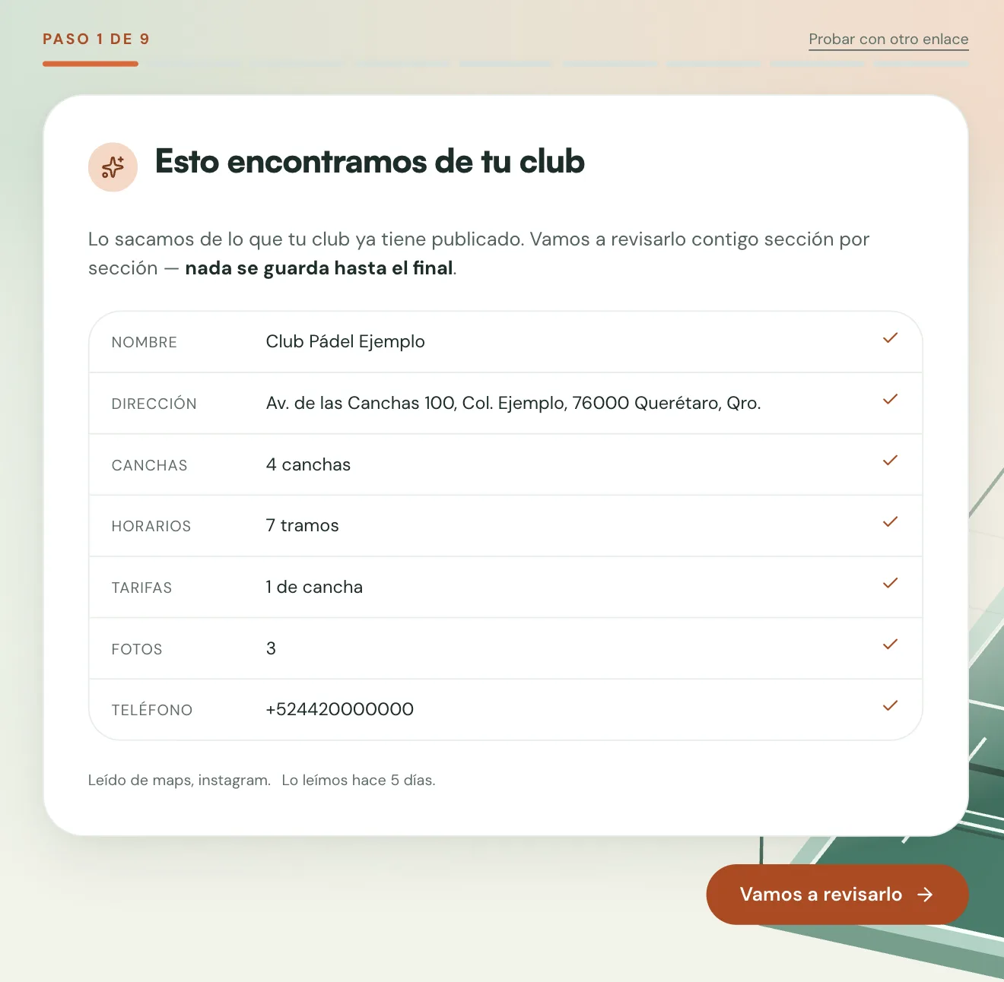Click the checkmark in the Nombre row
Viewport: 1004px width, 982px height.
tap(890, 338)
